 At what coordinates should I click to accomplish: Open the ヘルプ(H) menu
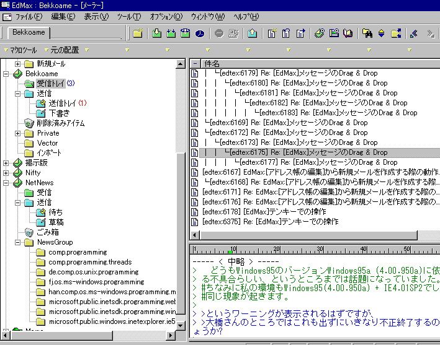[x=246, y=17]
